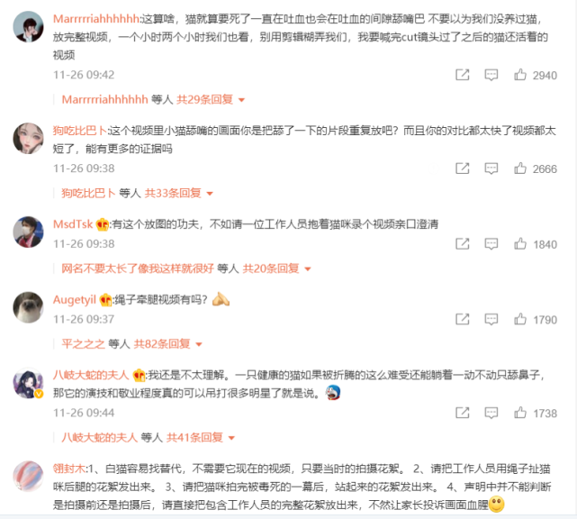Like the comment with 1738 likes
577x519 pixels.
coord(519,413)
